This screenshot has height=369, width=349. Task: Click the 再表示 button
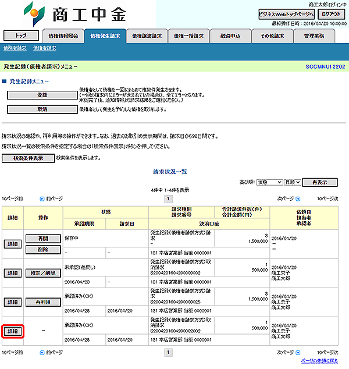320,182
